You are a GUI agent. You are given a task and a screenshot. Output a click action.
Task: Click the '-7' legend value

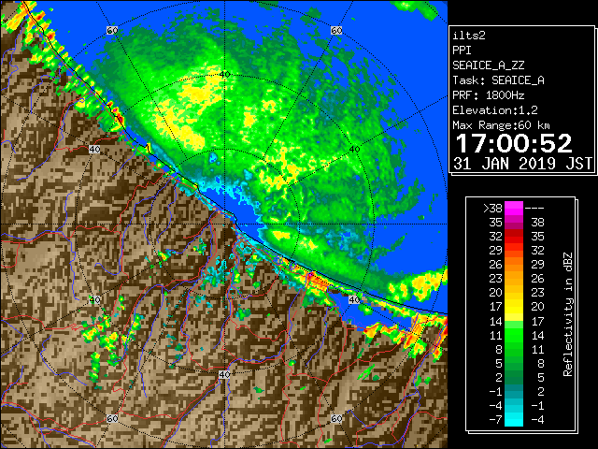(x=495, y=420)
